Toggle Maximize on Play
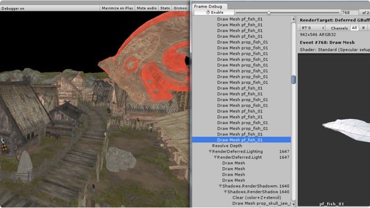 coord(117,8)
